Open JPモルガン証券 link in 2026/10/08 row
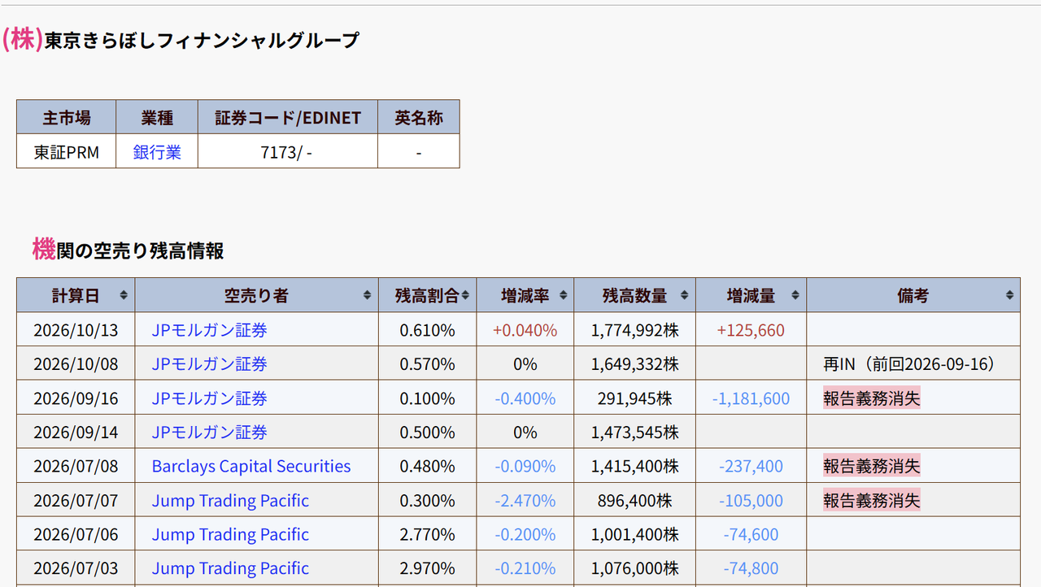Viewport: 1041px width, 587px height. [x=209, y=364]
